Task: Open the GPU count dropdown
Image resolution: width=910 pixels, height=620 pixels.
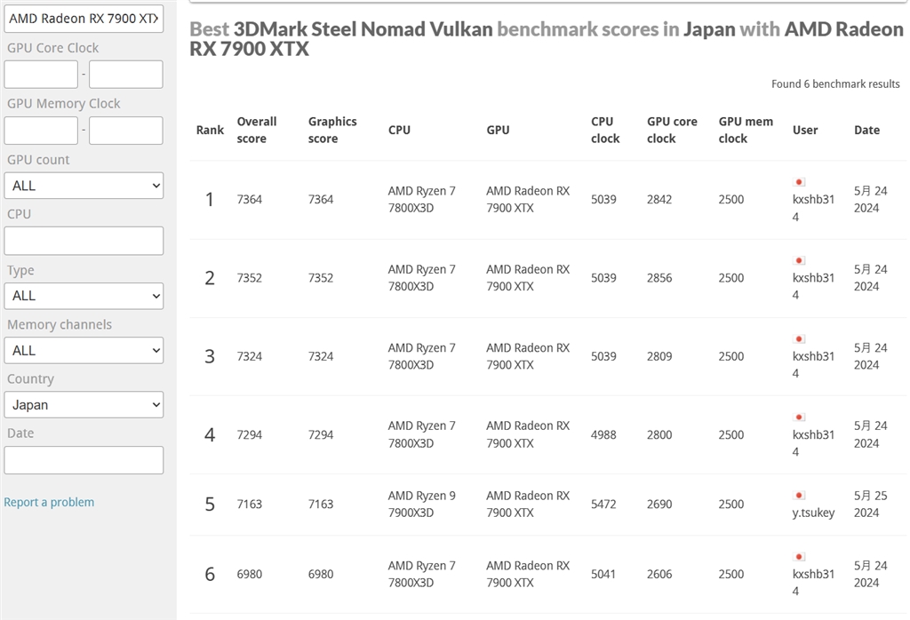Action: pyautogui.click(x=84, y=186)
